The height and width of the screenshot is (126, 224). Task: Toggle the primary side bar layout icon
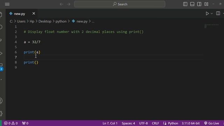pyautogui.click(x=185, y=4)
